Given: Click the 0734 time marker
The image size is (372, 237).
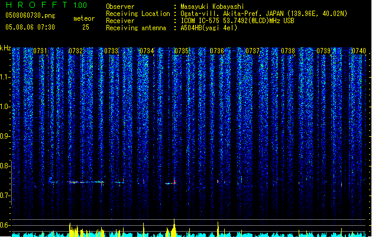Looking at the screenshot, I should point(147,51).
